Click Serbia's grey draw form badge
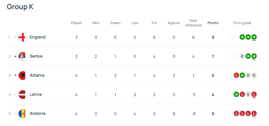This screenshot has width=269, height=126. point(242,56)
